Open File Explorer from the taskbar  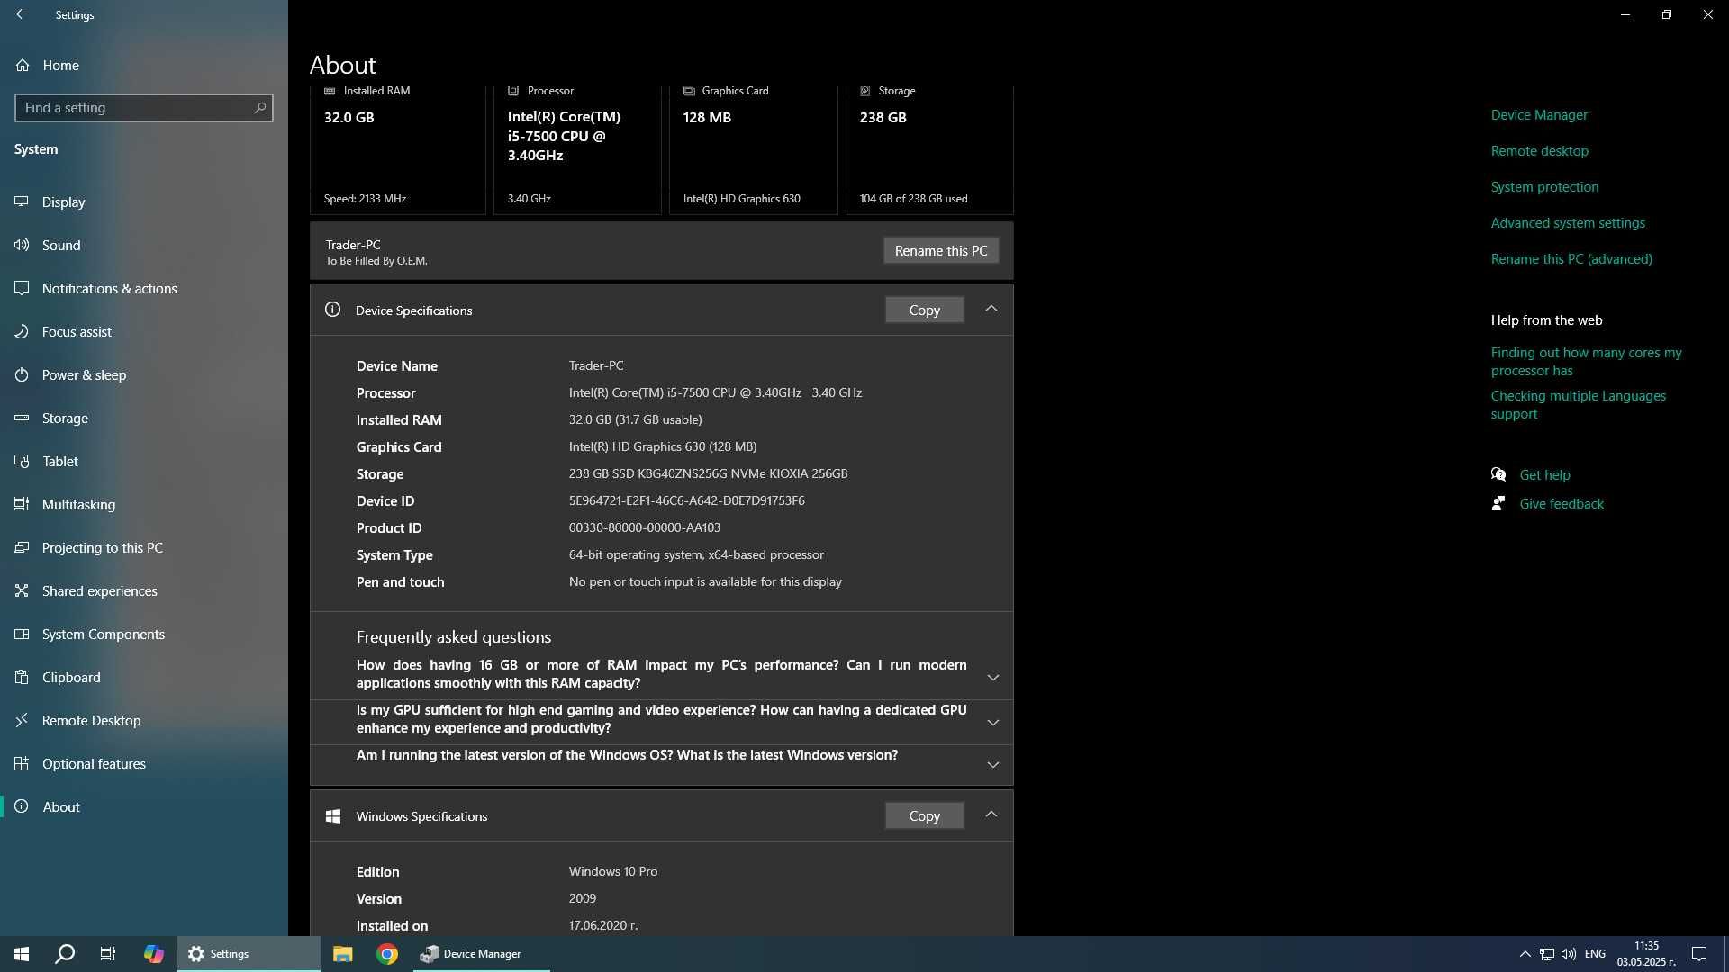click(x=342, y=954)
